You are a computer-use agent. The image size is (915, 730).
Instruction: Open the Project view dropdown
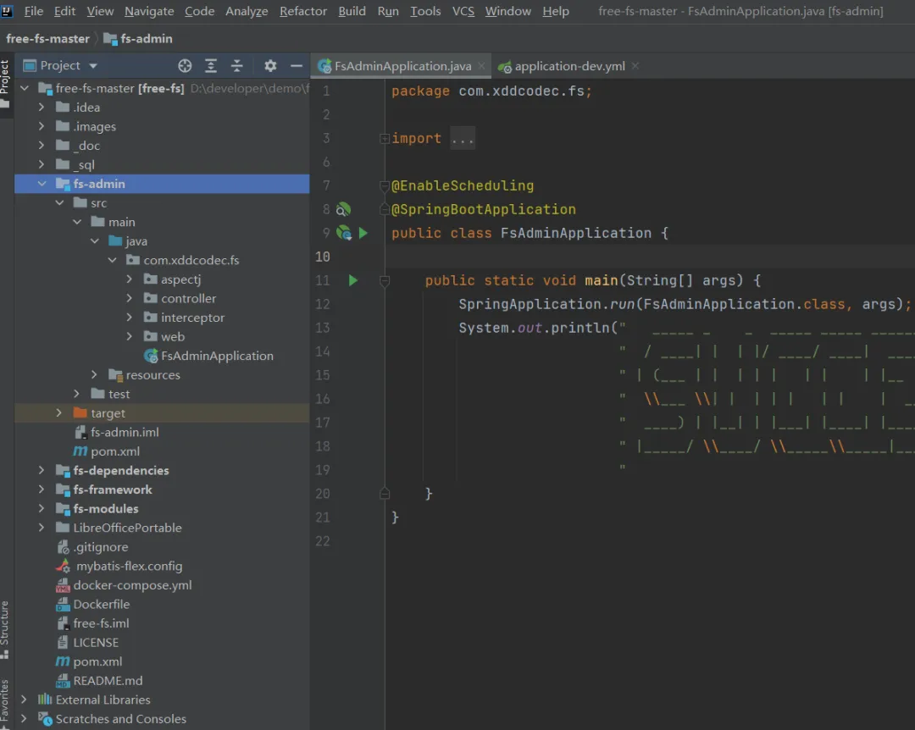[93, 66]
